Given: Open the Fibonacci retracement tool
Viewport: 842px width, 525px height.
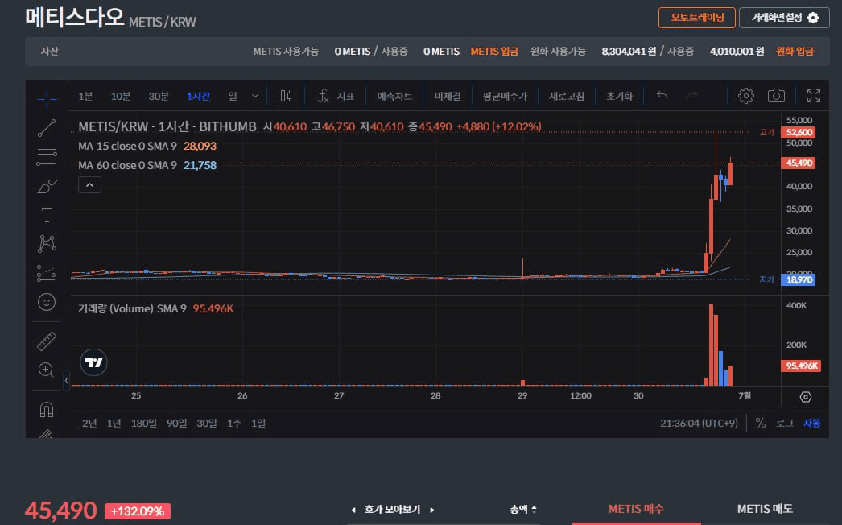Looking at the screenshot, I should tap(47, 157).
